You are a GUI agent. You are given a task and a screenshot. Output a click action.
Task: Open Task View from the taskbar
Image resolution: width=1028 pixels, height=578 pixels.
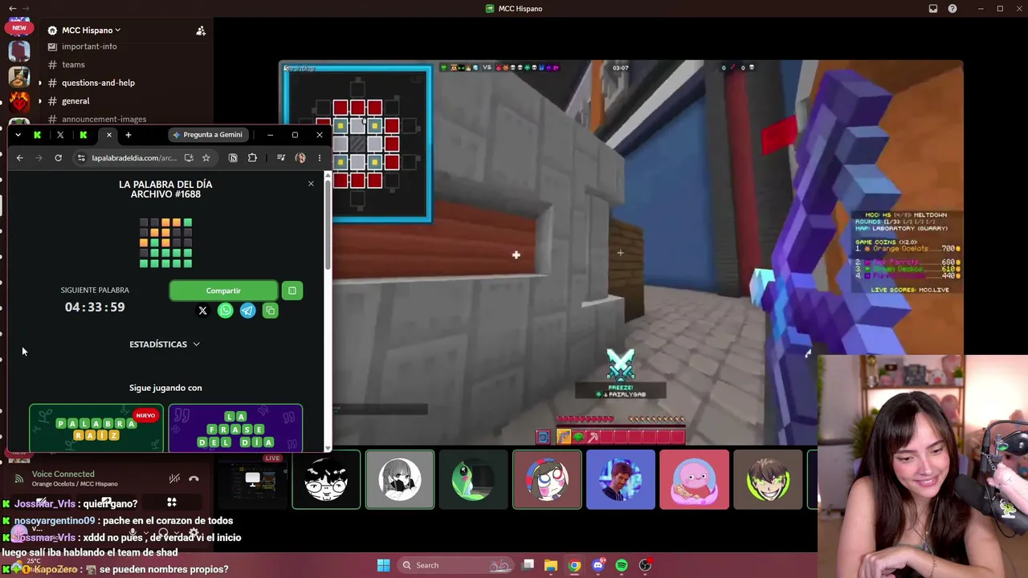(x=528, y=565)
